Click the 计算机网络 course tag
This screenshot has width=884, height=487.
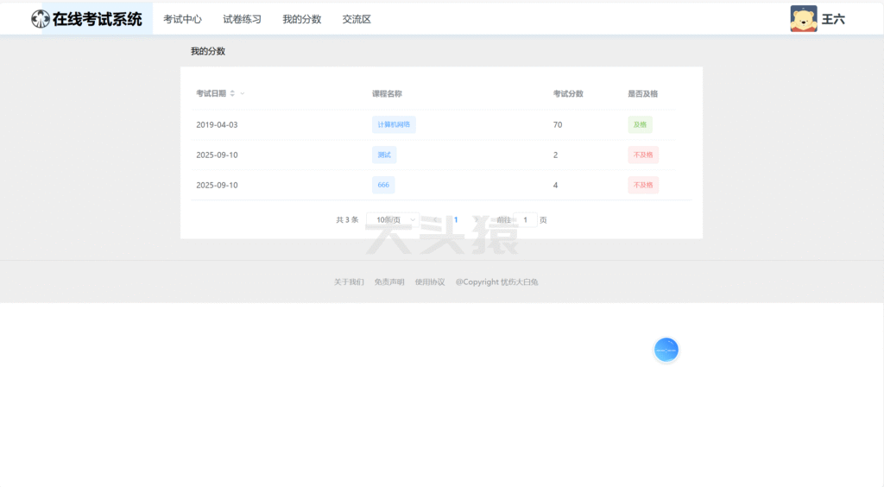coord(394,124)
